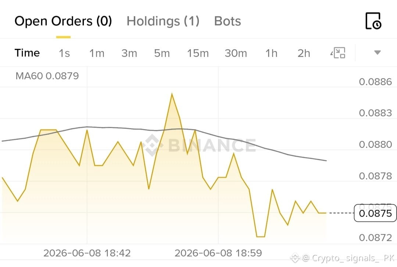This screenshot has width=397, height=267.
Task: Open the Bots tab
Action: (x=228, y=21)
